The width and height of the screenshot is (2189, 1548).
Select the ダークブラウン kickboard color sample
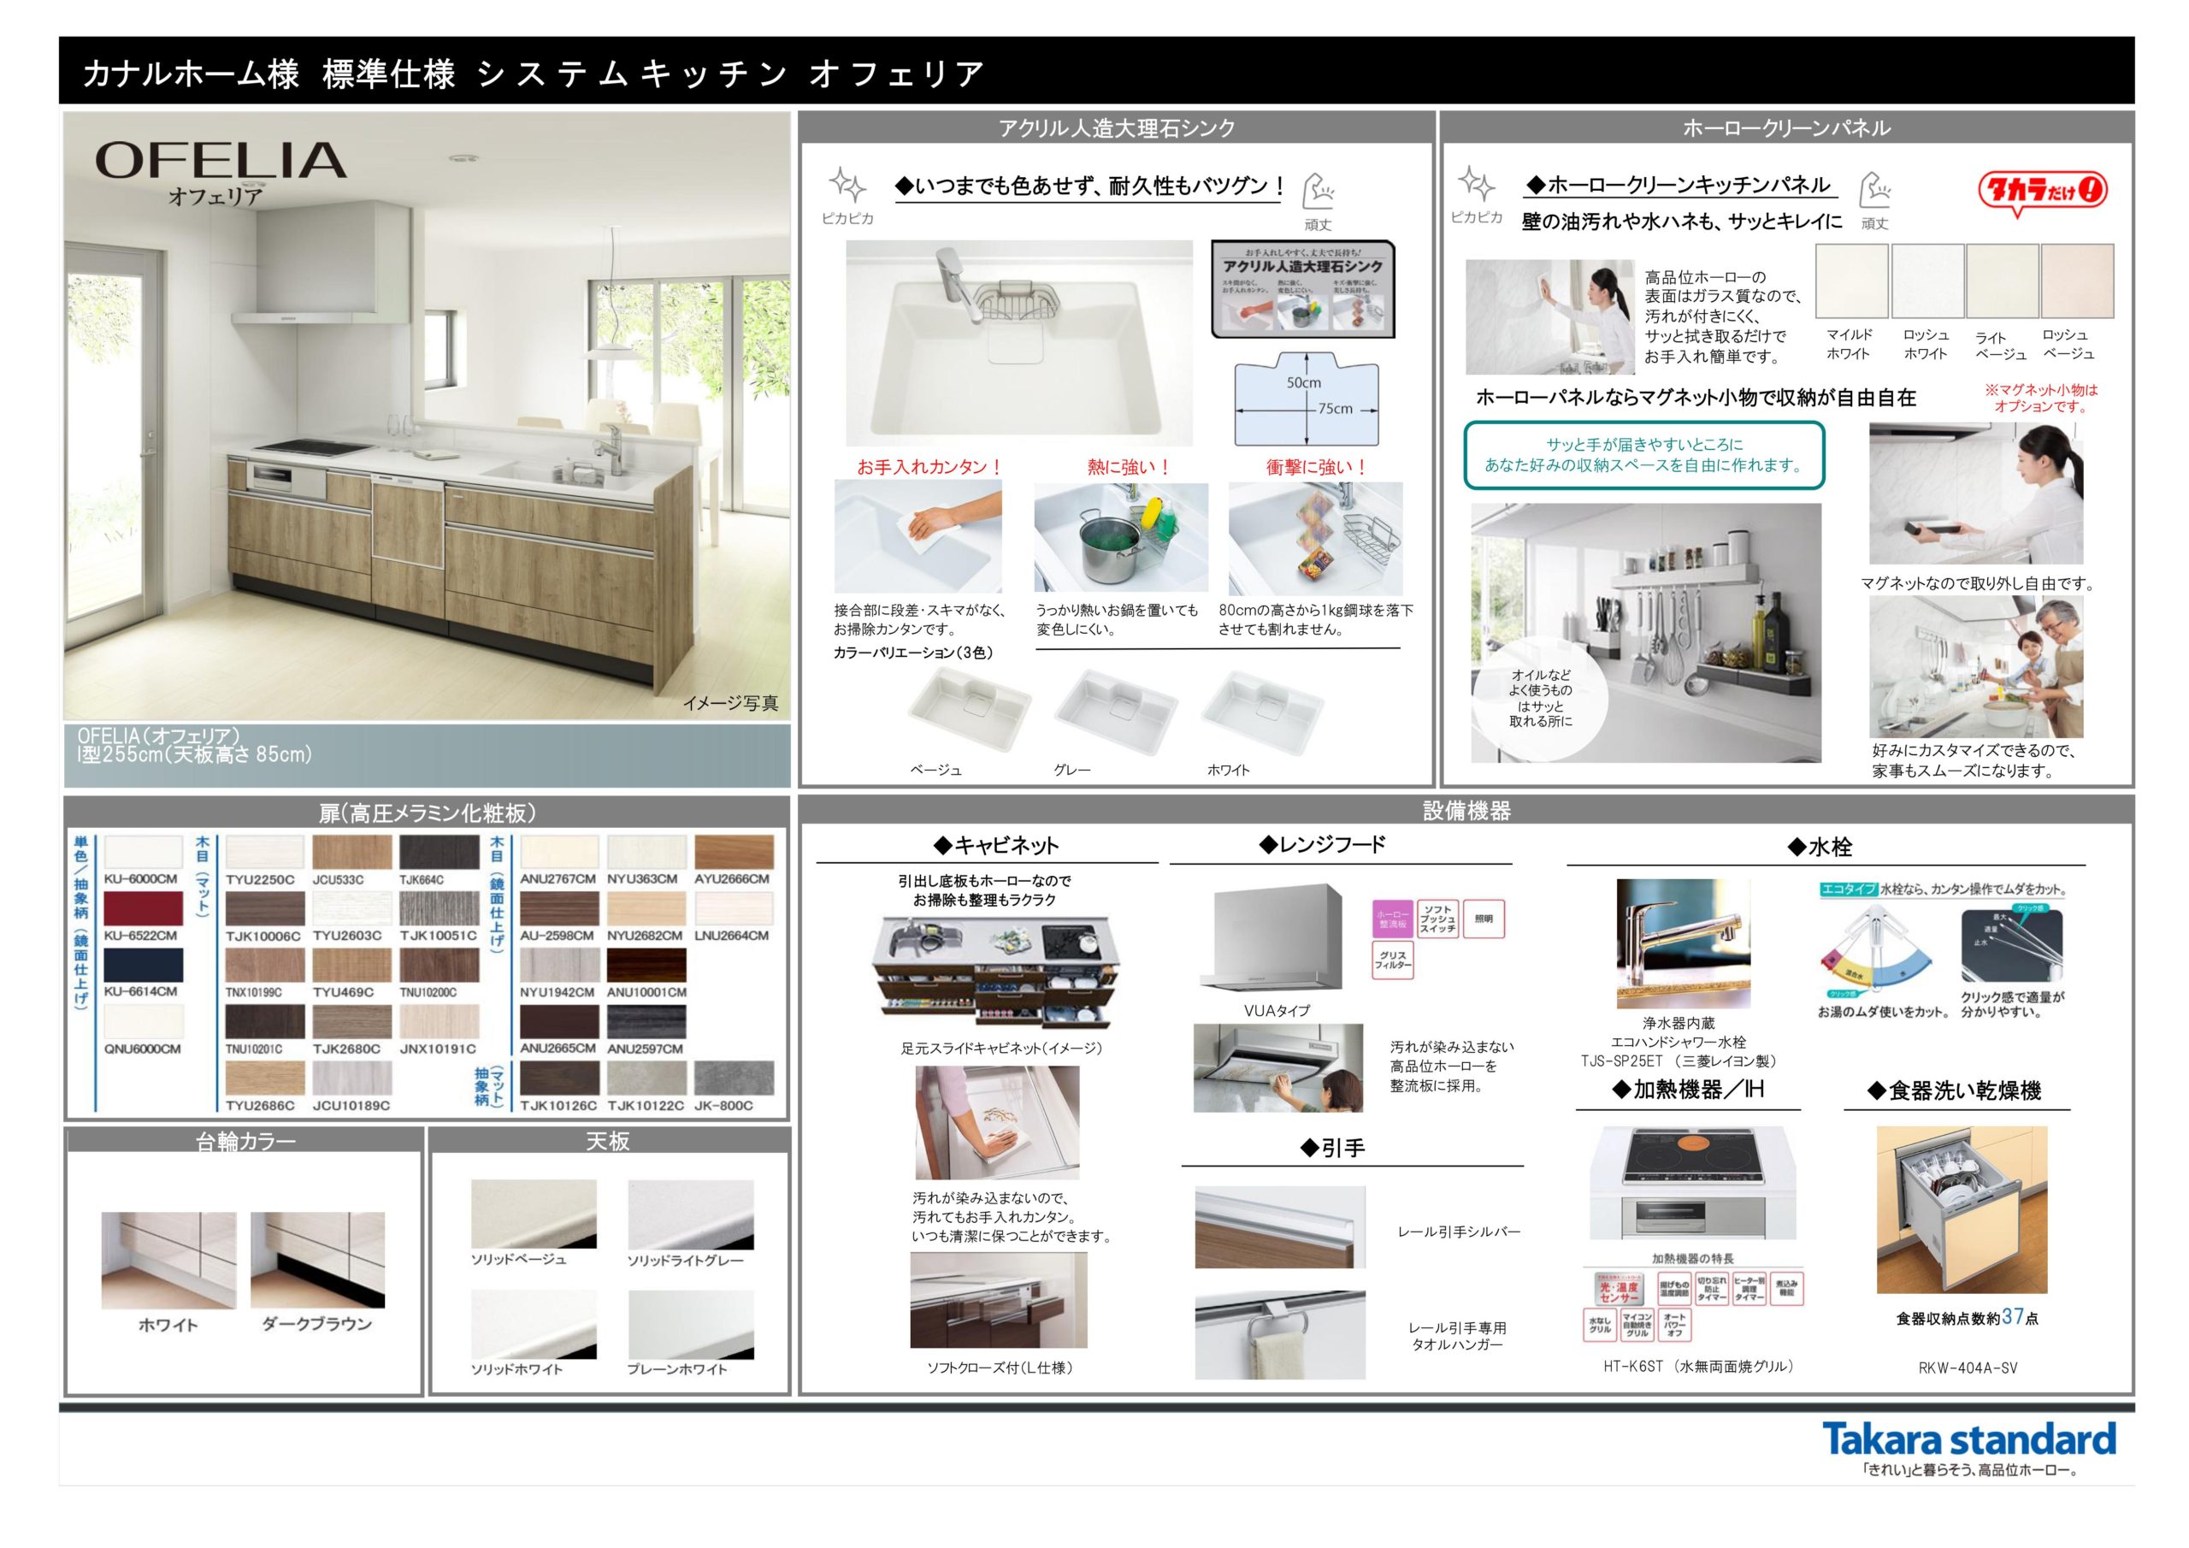(317, 1259)
